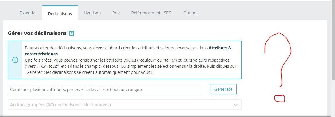Expand the Actions groupées dropdown label
The width and height of the screenshot is (335, 117).
(60, 105)
